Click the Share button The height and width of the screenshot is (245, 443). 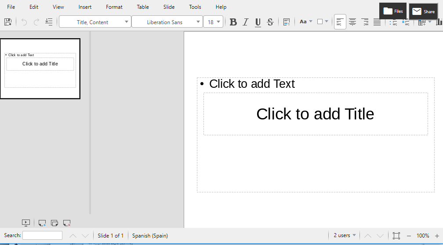[x=424, y=11]
